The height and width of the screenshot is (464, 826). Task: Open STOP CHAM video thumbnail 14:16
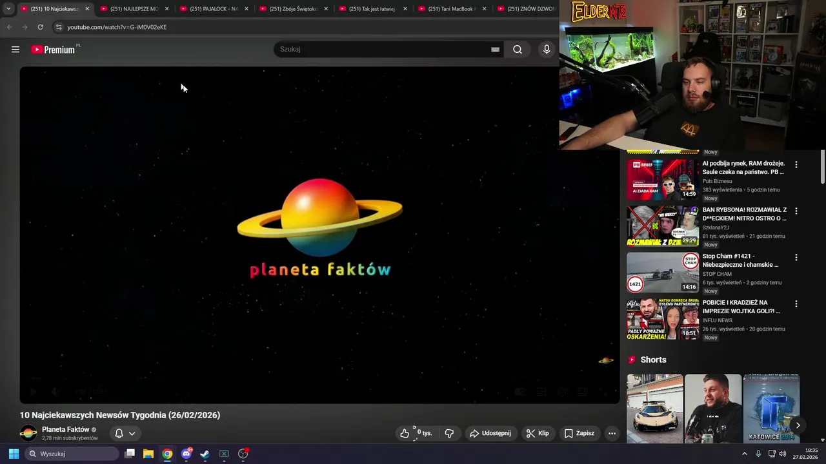click(663, 273)
